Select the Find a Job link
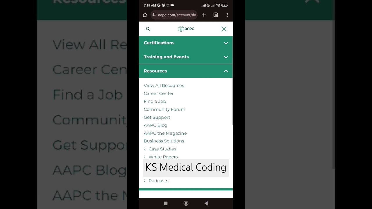This screenshot has width=372, height=209. (155, 101)
